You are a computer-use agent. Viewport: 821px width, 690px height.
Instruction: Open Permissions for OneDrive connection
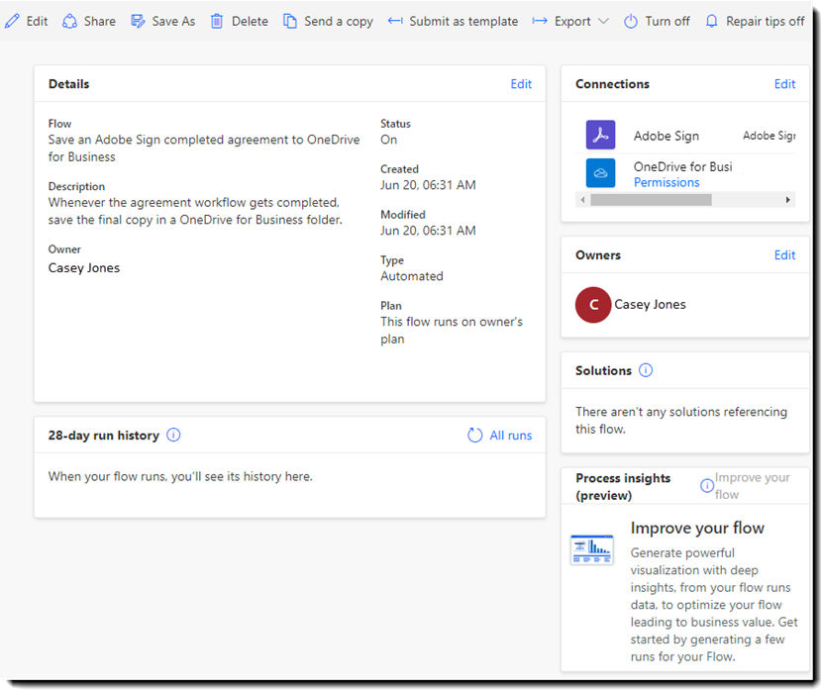666,182
